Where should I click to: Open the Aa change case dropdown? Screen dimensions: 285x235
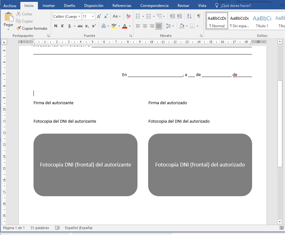point(117,16)
